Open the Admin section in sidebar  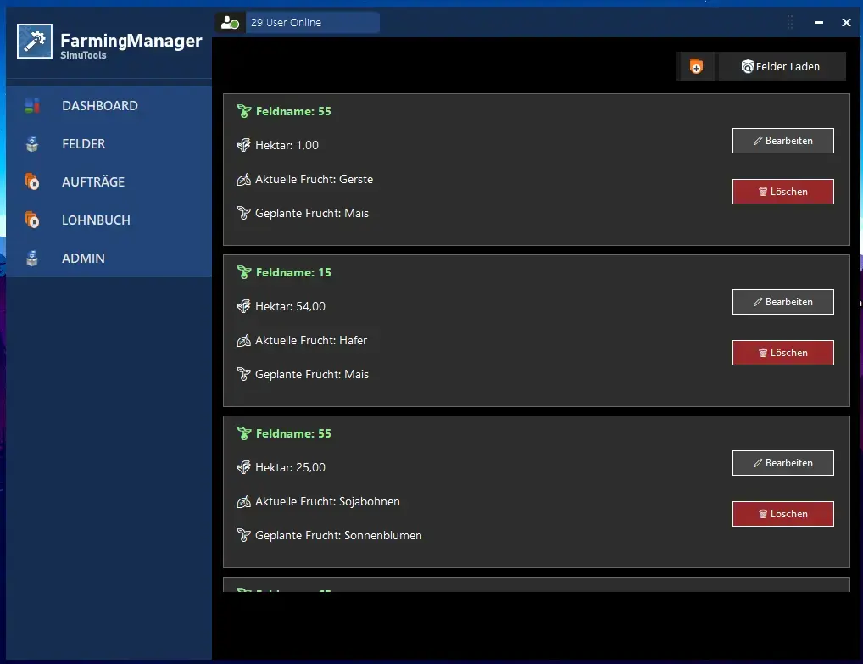tap(83, 259)
